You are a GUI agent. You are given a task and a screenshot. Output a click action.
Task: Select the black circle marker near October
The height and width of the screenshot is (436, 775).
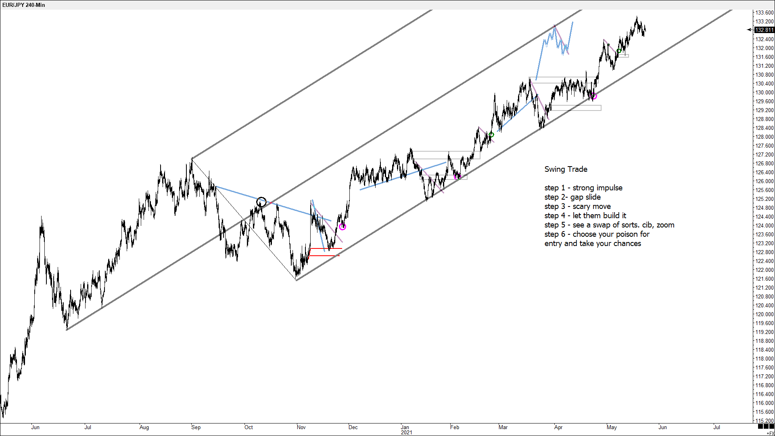pyautogui.click(x=261, y=201)
